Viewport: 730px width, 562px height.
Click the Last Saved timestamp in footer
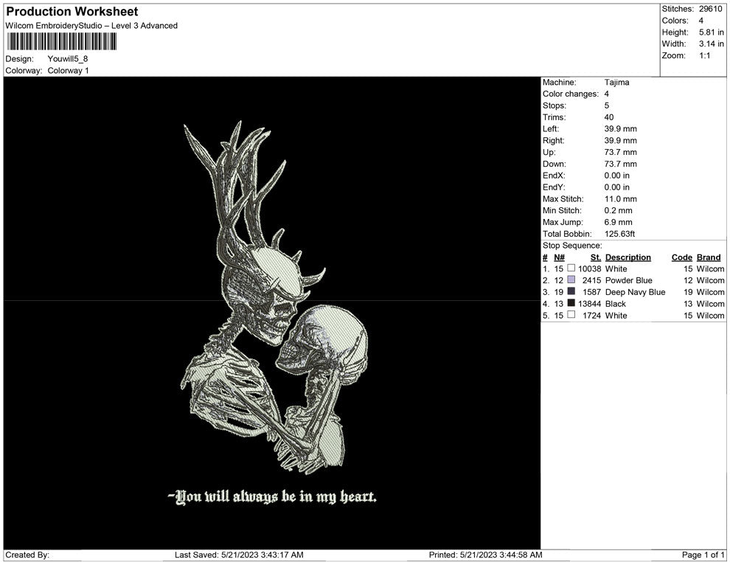(239, 555)
